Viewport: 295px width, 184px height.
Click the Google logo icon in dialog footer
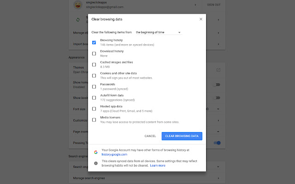pyautogui.click(x=96, y=152)
